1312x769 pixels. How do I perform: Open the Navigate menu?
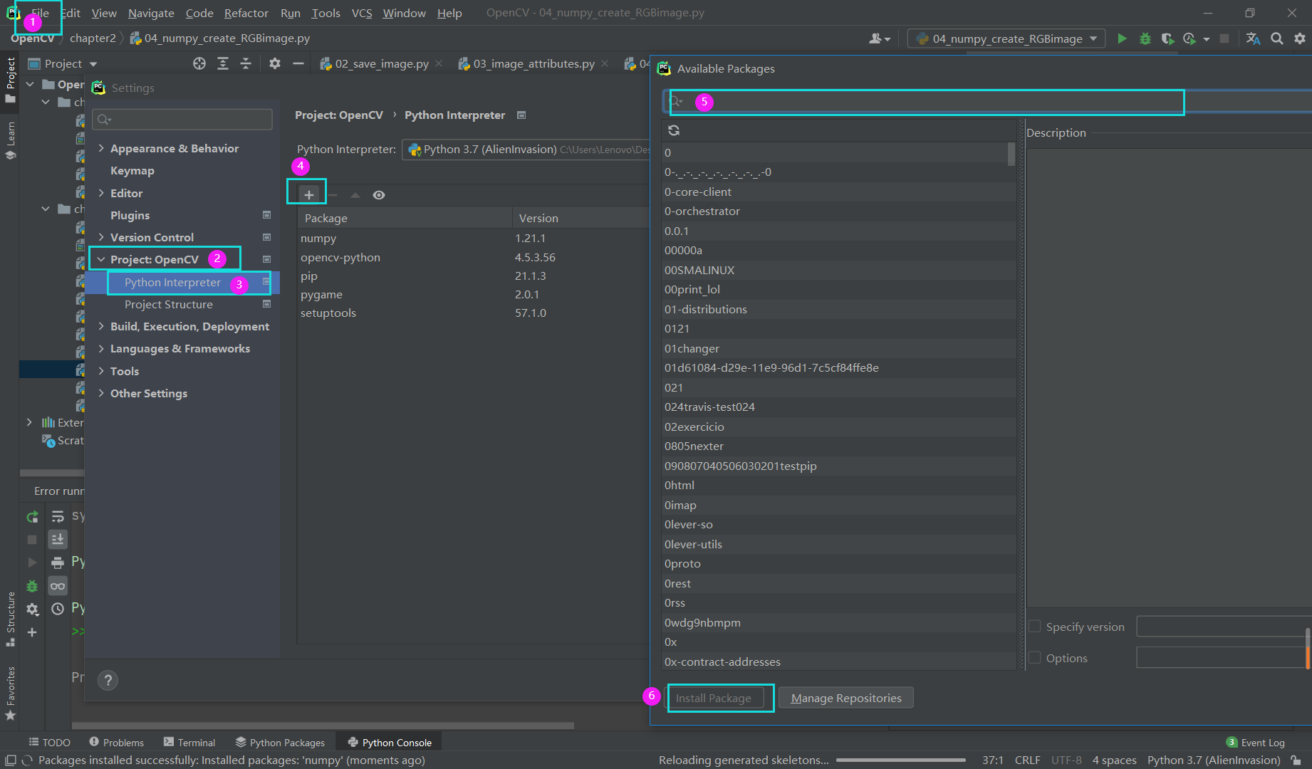(151, 13)
